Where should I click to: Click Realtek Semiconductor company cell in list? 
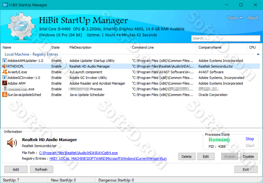coord(216,66)
